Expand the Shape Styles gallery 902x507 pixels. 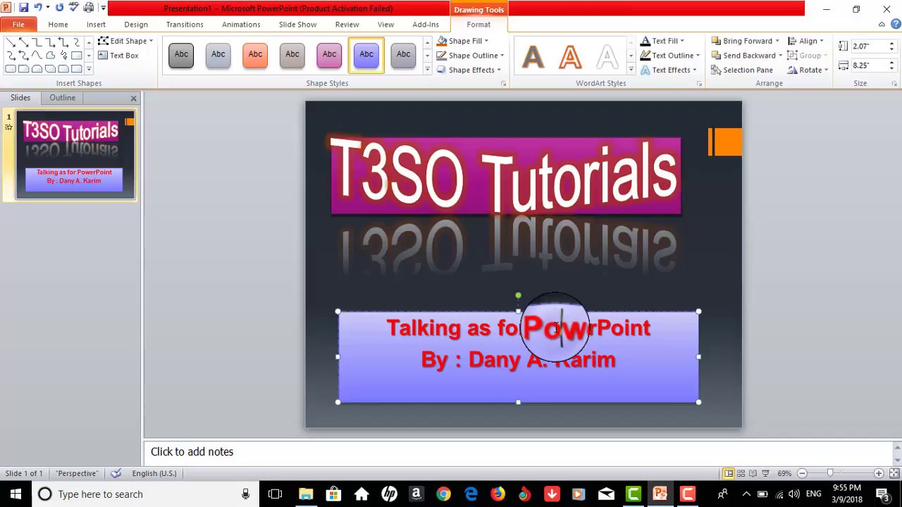(x=427, y=69)
